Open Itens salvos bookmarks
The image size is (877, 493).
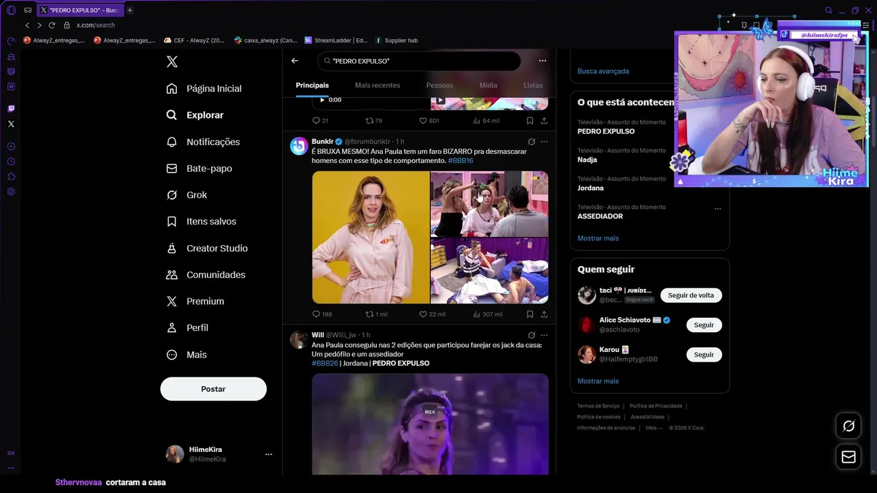201,222
